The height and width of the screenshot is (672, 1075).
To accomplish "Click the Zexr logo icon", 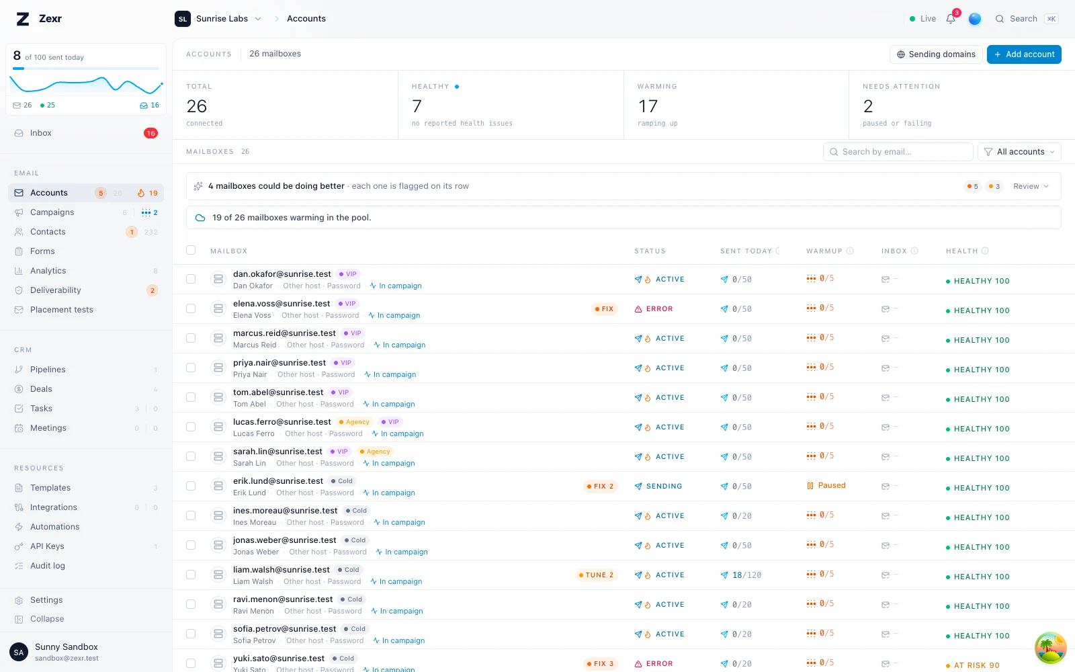I will pyautogui.click(x=23, y=19).
